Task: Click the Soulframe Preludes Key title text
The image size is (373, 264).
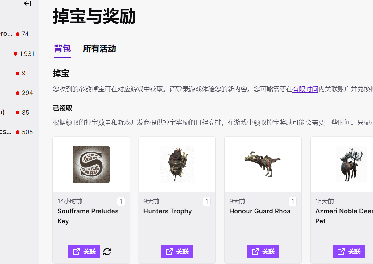Action: (x=88, y=216)
